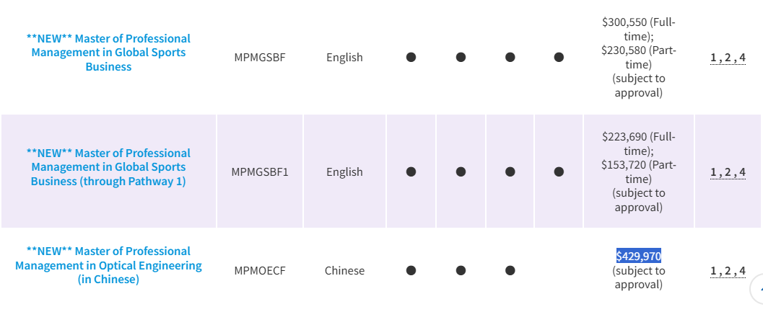
Task: Click remark number 2 in the MPMOECF row
Action: (728, 271)
